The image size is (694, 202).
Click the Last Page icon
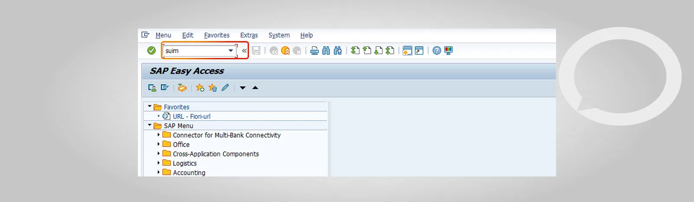[x=390, y=50]
